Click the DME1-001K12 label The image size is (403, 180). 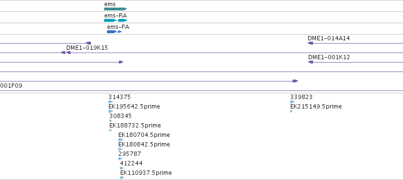pyautogui.click(x=329, y=57)
